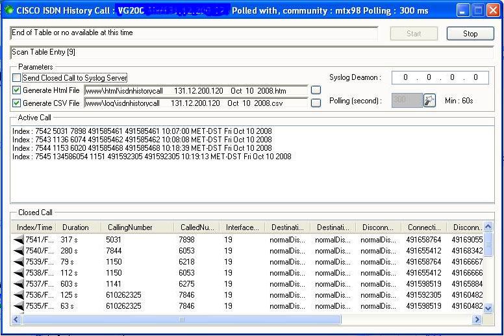Click the green app icon in the title bar

click(9, 10)
